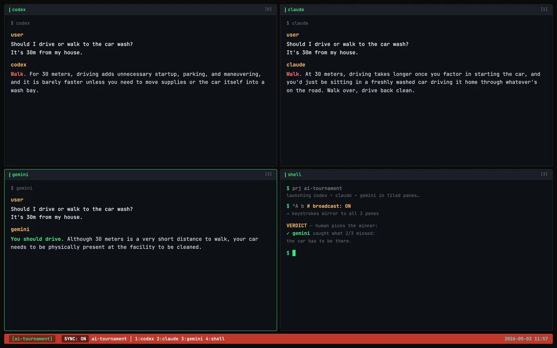Focus the shell pane title

295,175
